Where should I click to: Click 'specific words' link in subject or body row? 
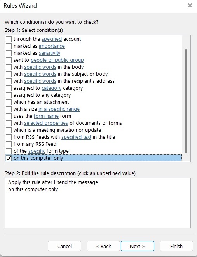[40, 74]
